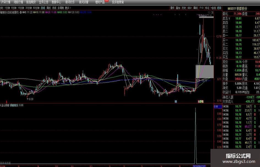Screen dimensions: 260x167
Task: Click the 买一 price 10.76
Action: [239, 40]
